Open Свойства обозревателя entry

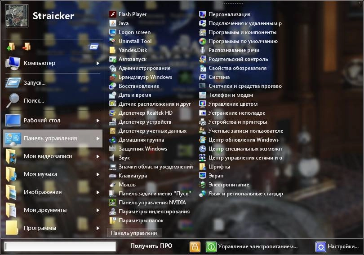click(x=233, y=68)
